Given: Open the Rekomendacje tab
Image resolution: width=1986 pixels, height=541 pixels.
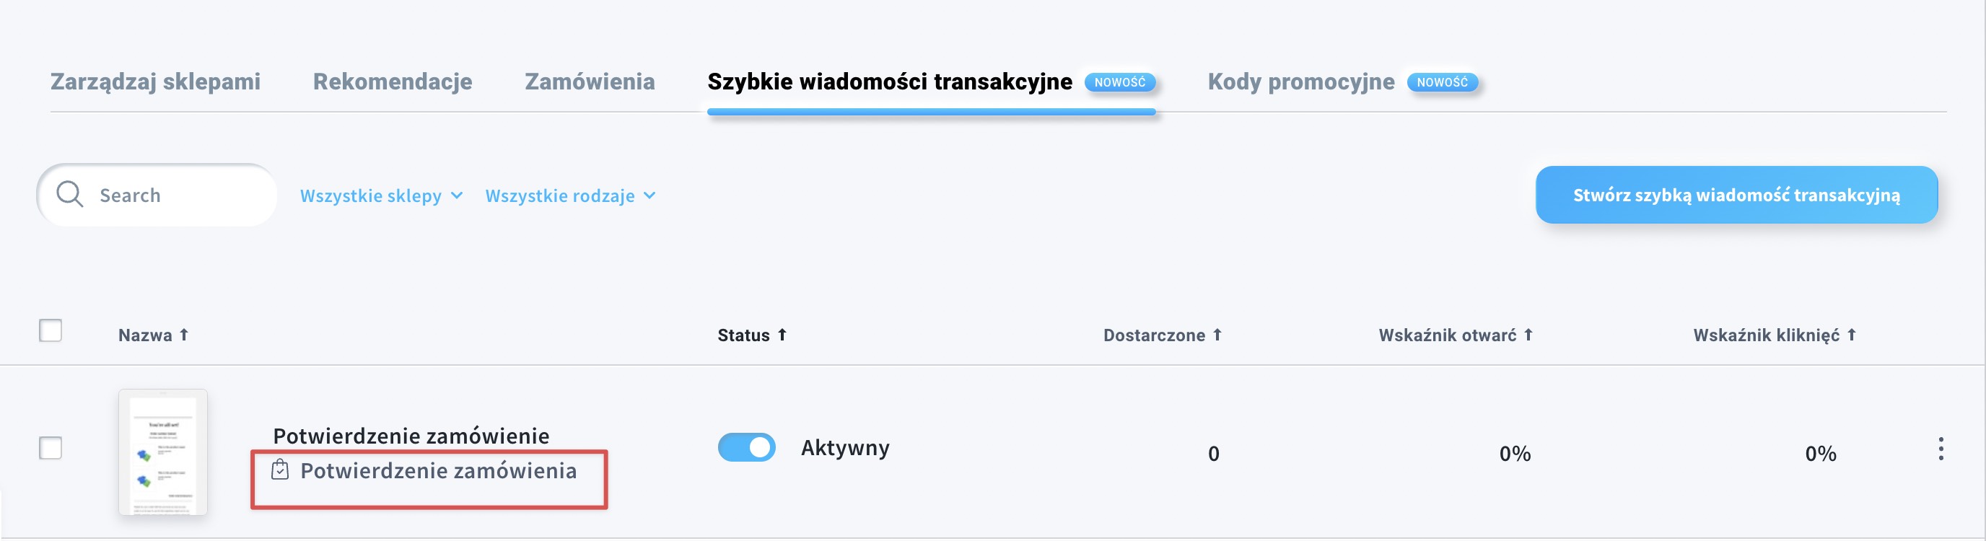Looking at the screenshot, I should coord(393,82).
